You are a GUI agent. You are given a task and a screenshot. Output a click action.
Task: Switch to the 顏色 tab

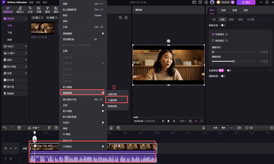pos(246,10)
